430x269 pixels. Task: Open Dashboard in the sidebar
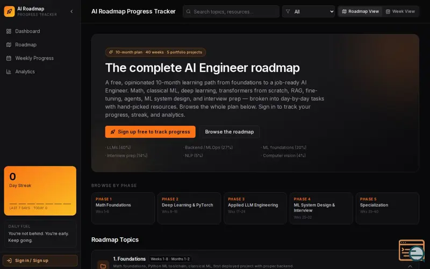point(40,31)
